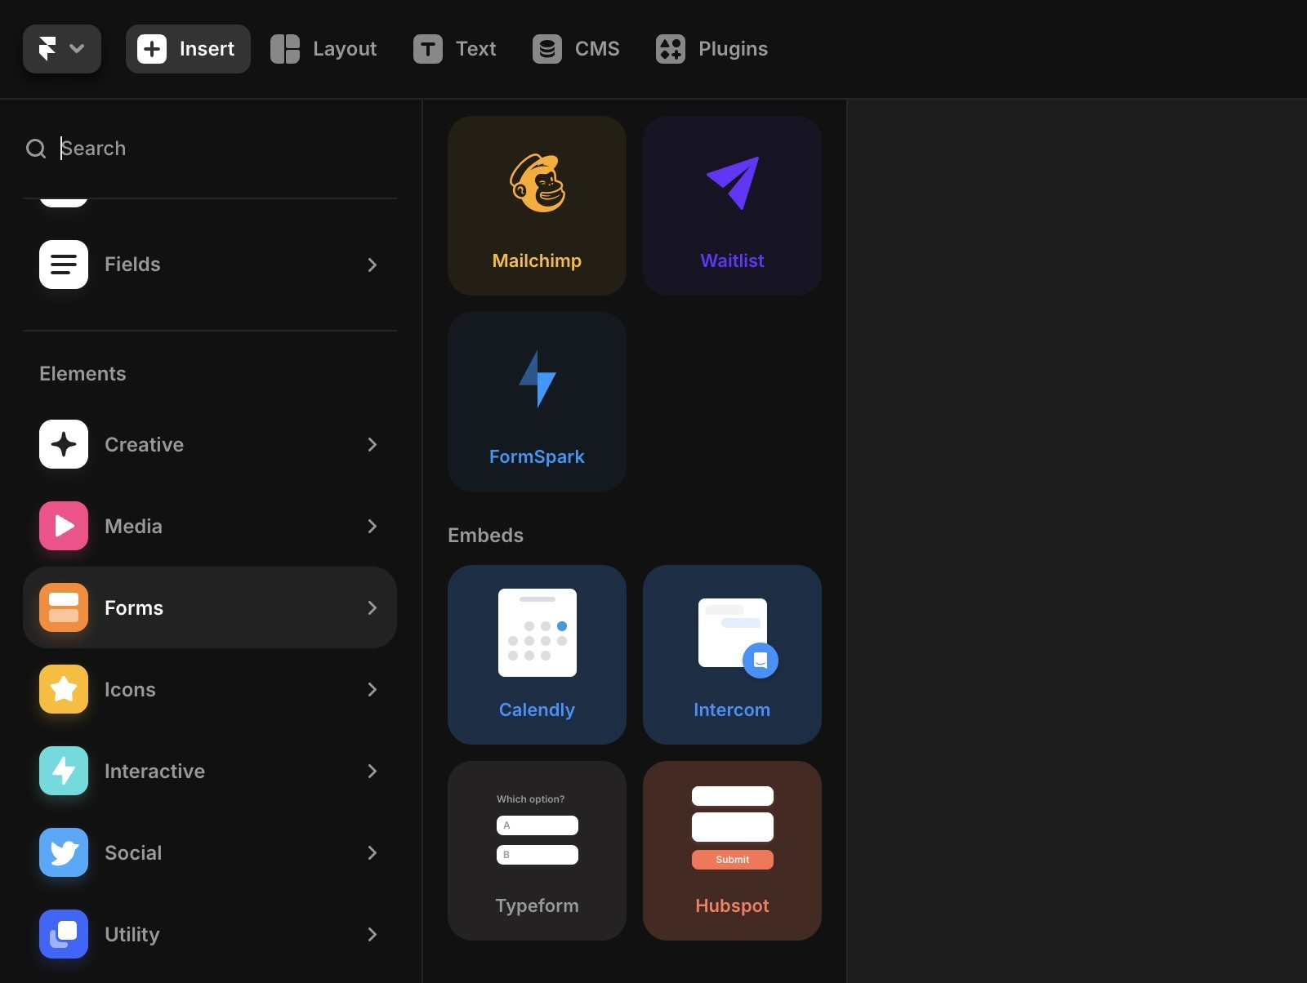Viewport: 1307px width, 983px height.
Task: Select the Forms category label
Action: point(134,607)
